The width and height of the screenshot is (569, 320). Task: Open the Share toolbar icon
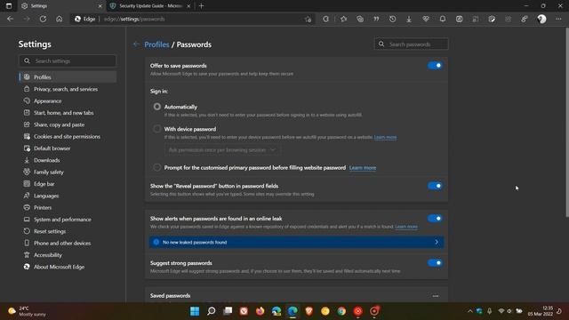525,19
